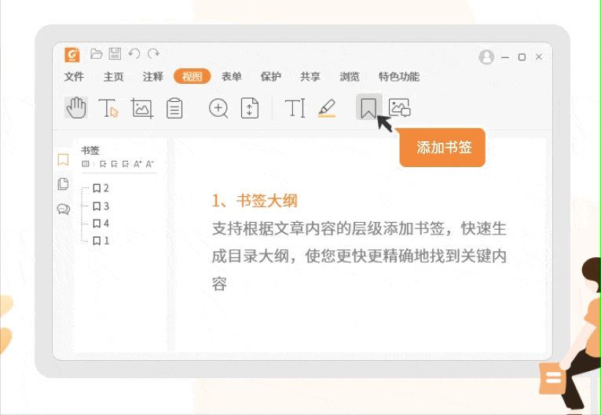Click the undo arrow in title bar

(x=134, y=53)
